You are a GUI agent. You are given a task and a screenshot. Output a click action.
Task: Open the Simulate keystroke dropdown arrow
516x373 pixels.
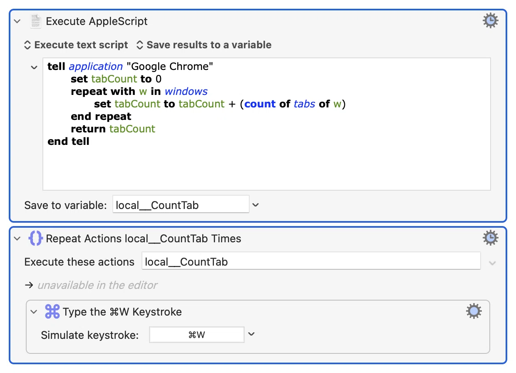[251, 334]
